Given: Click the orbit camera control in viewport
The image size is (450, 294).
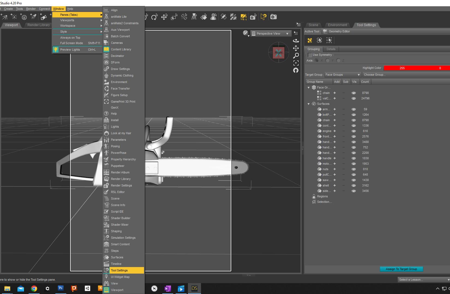Looking at the screenshot, I should click(296, 41).
